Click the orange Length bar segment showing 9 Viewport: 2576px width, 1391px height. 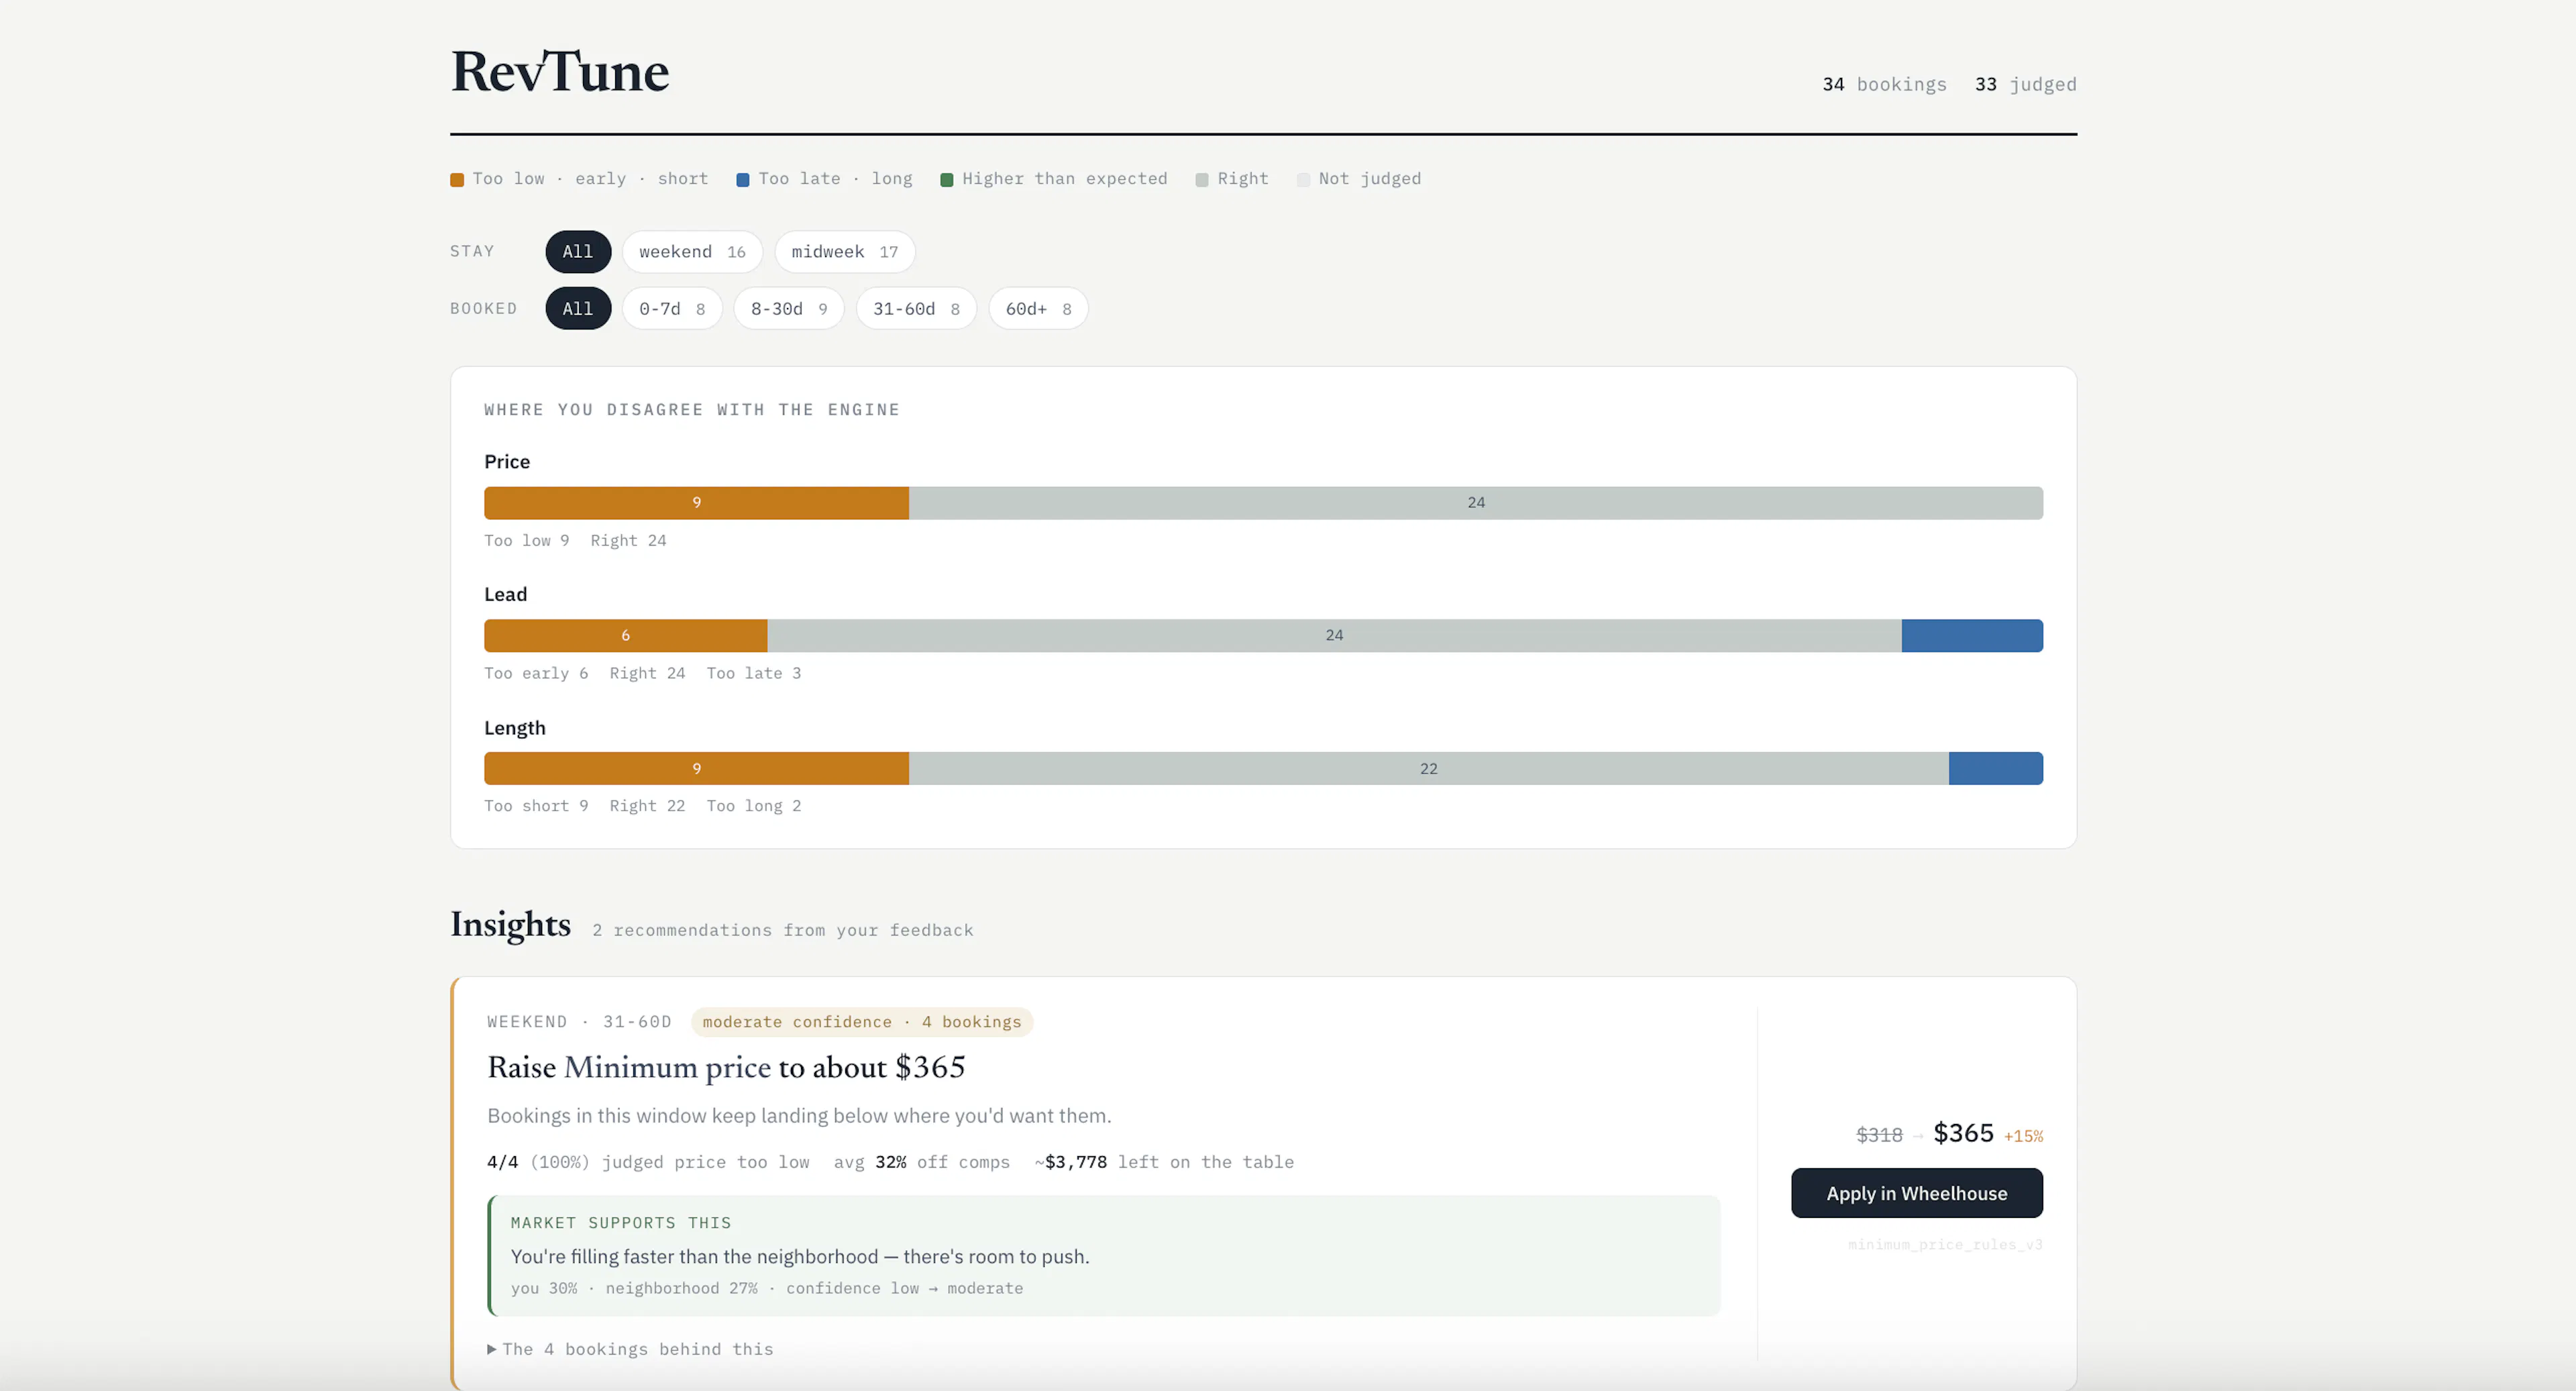coord(696,768)
